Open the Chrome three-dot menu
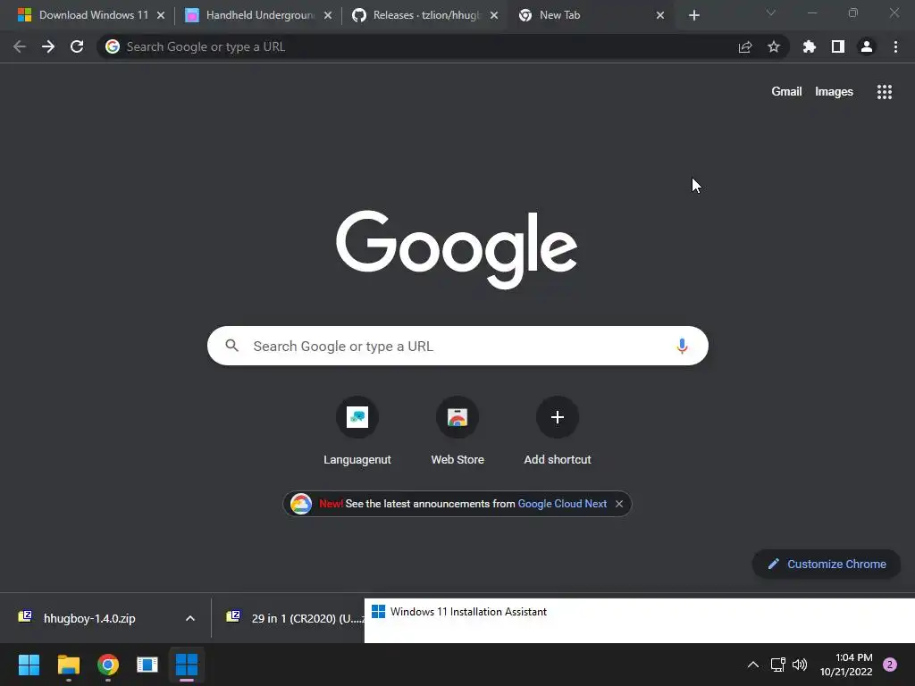 coord(895,46)
